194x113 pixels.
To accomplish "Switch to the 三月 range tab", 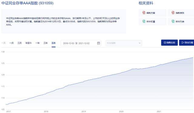I will [19, 43].
